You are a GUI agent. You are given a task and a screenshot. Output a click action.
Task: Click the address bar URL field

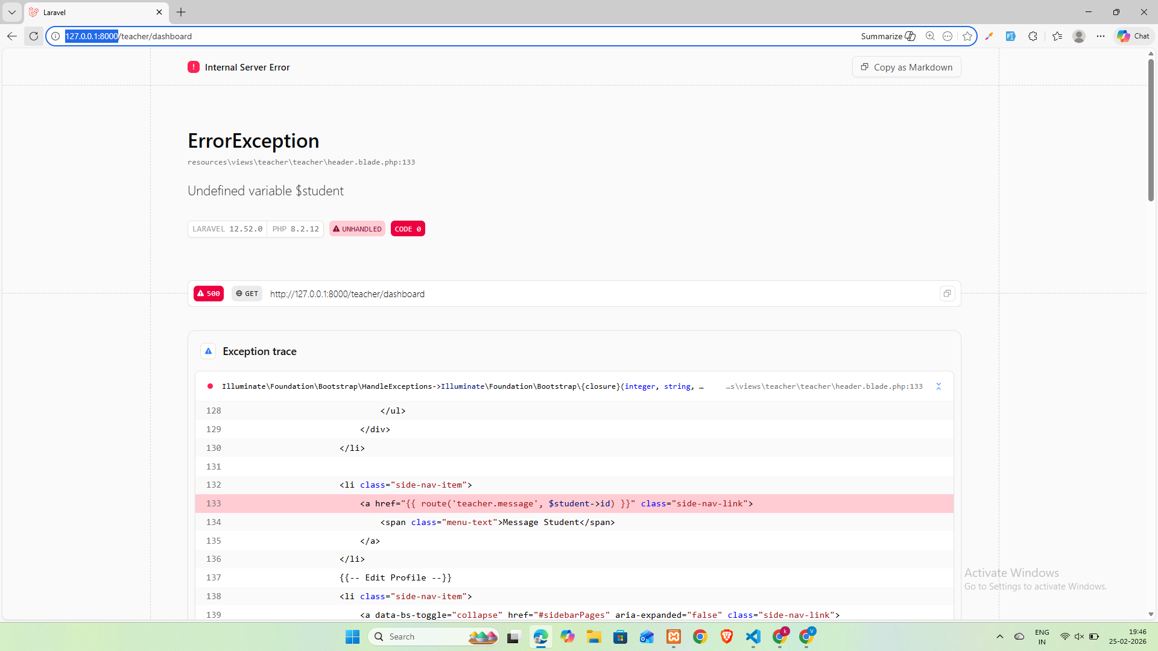click(x=422, y=36)
